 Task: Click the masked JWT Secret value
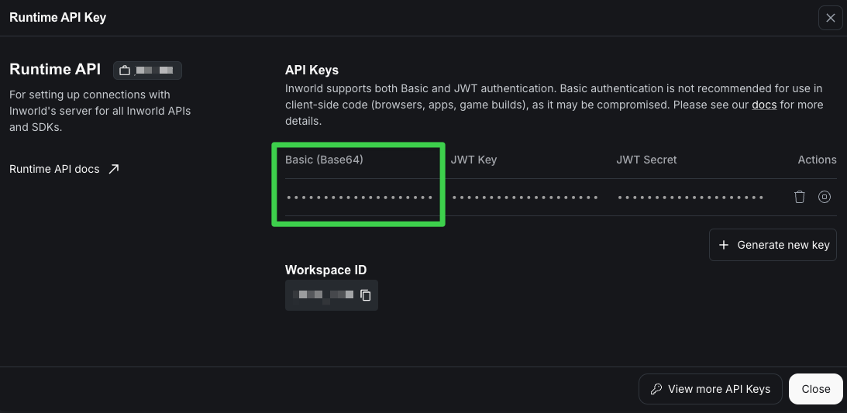tap(690, 198)
